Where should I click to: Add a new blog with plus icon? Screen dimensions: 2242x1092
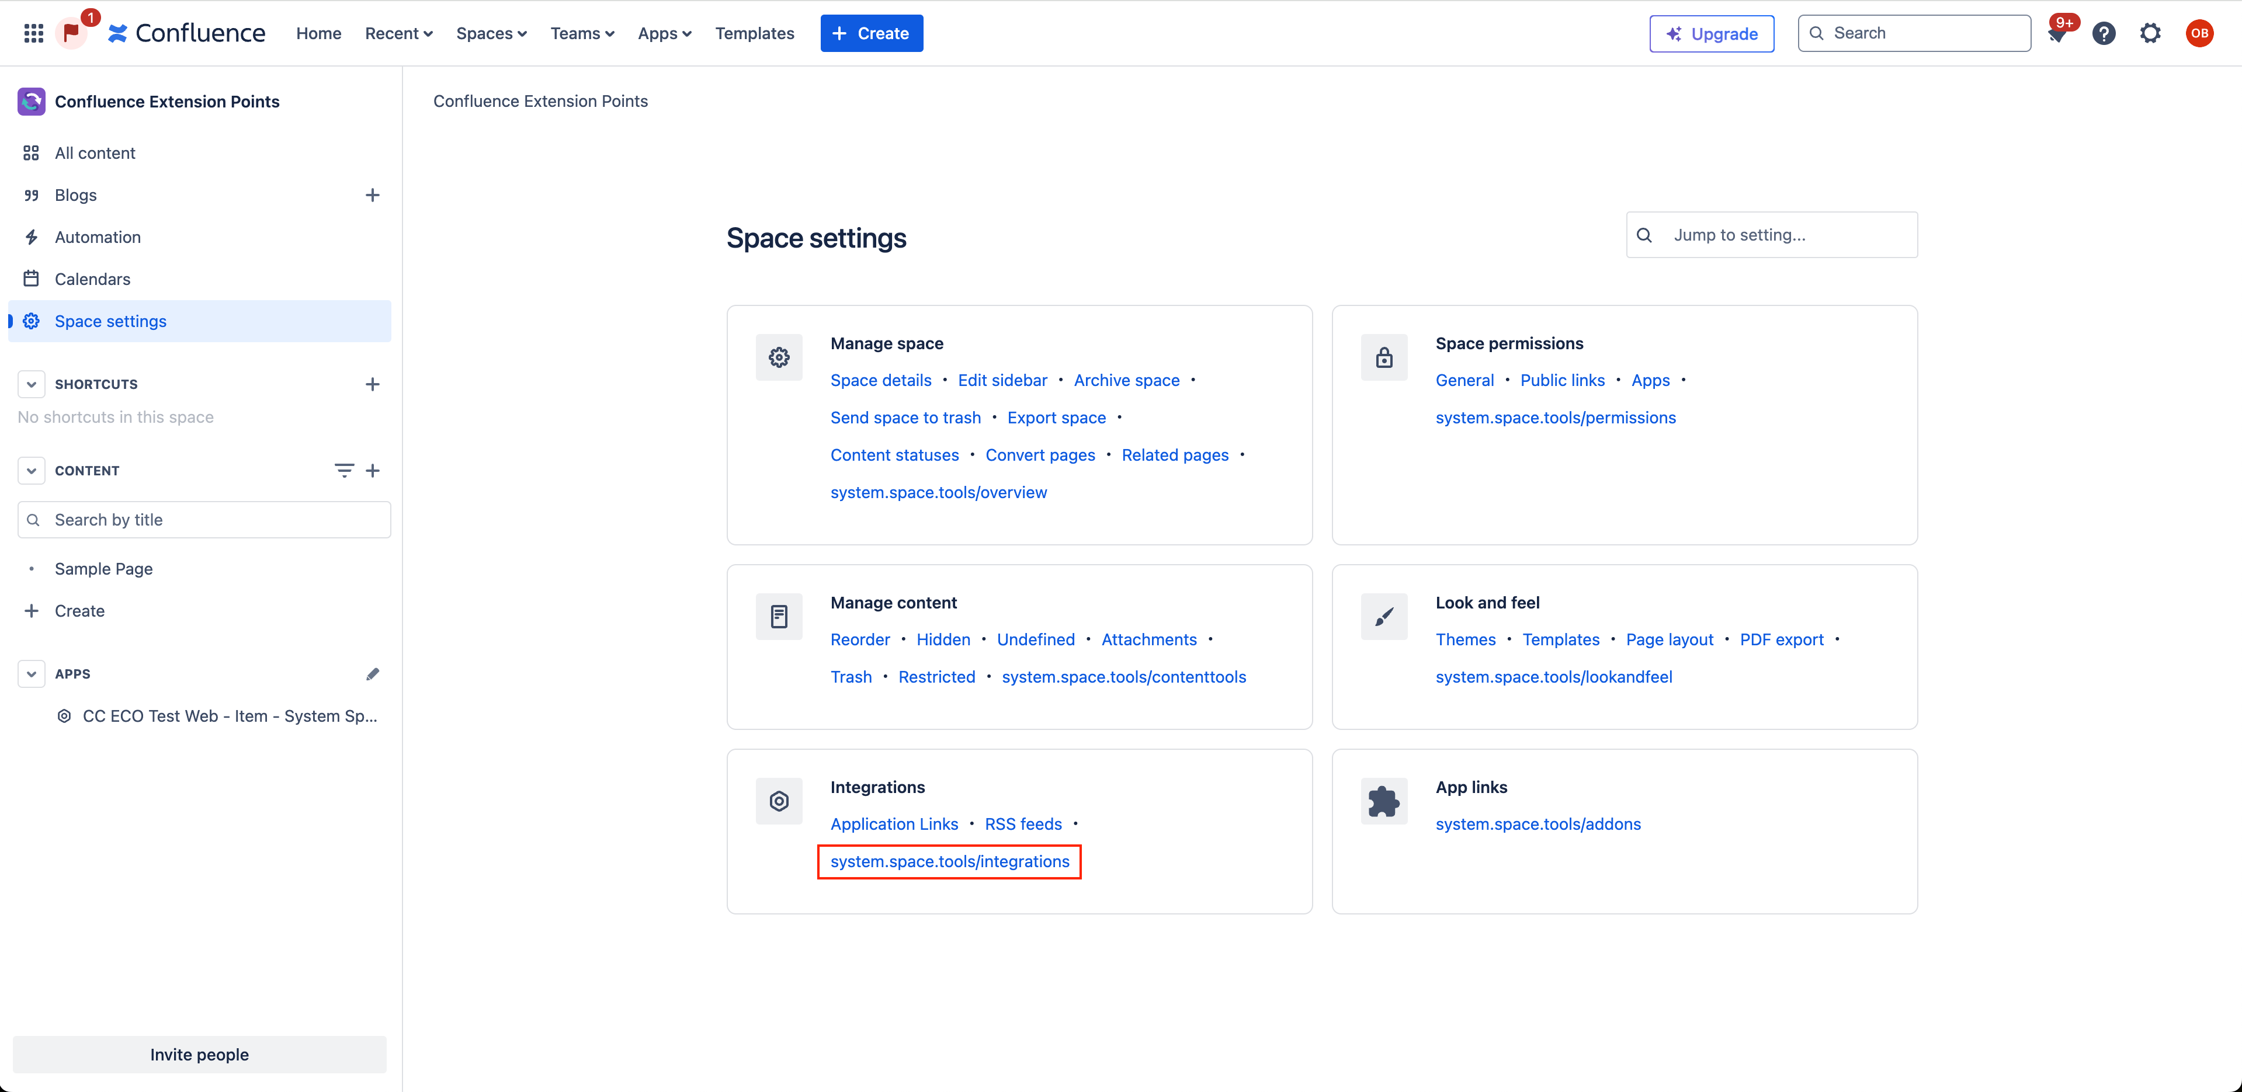(373, 195)
